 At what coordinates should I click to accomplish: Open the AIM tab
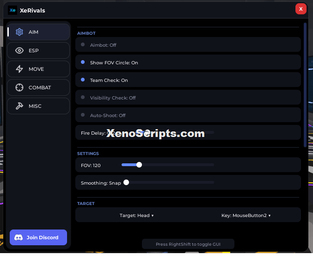point(38,32)
